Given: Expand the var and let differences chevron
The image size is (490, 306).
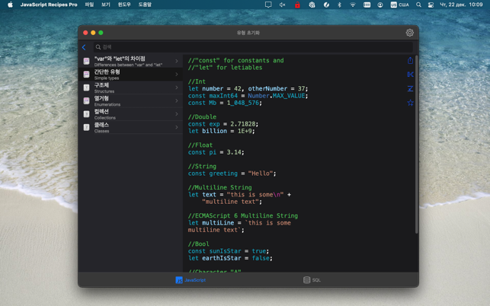Looking at the screenshot, I should click(177, 61).
